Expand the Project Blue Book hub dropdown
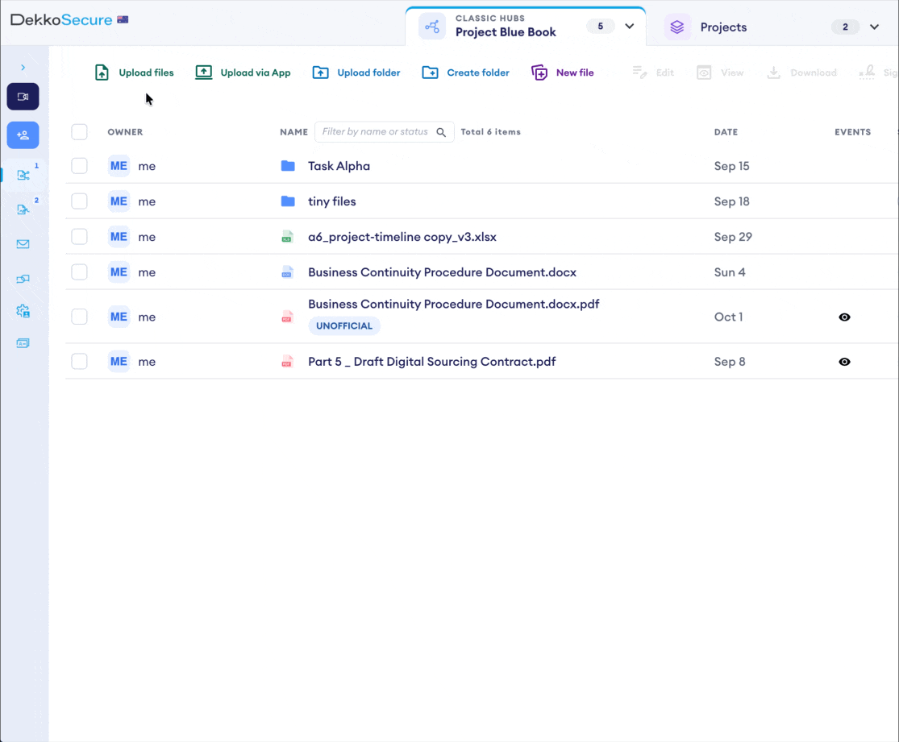 (x=630, y=27)
